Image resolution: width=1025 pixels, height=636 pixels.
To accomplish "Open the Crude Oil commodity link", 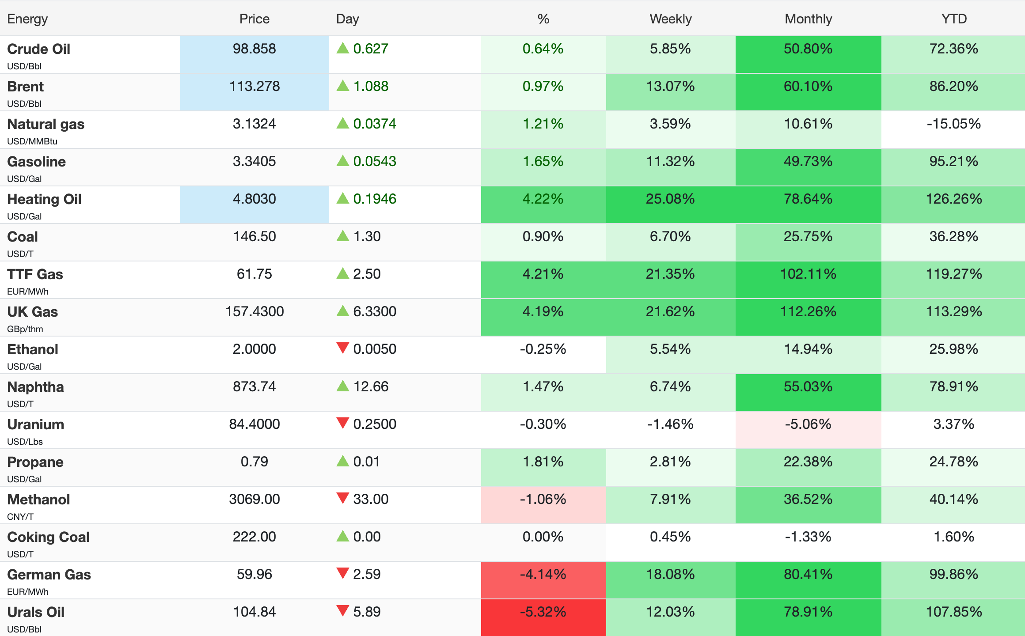I will [39, 49].
